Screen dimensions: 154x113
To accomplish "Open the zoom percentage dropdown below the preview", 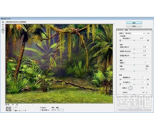I will point(17,104).
